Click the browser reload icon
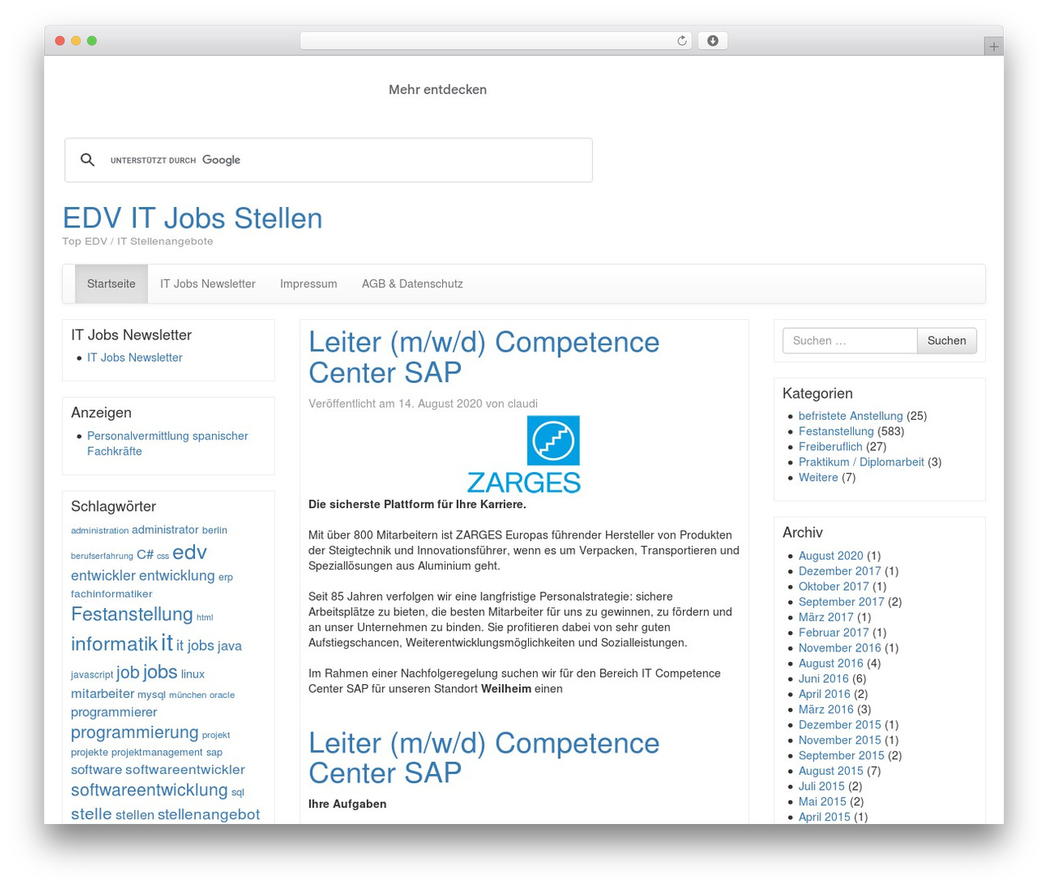 tap(681, 41)
